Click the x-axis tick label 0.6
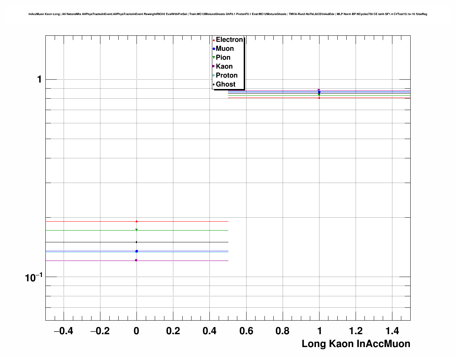 [246, 331]
